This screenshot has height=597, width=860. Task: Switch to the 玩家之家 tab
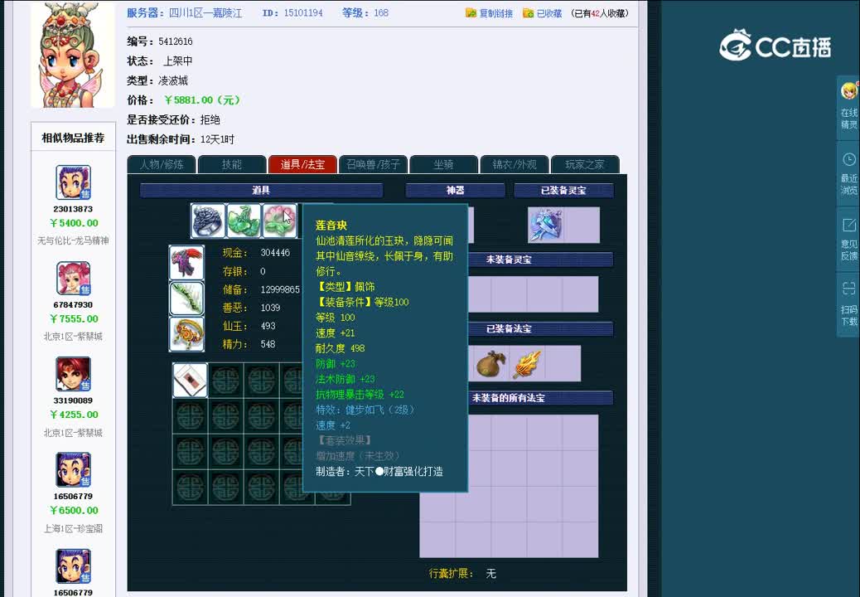tap(585, 164)
